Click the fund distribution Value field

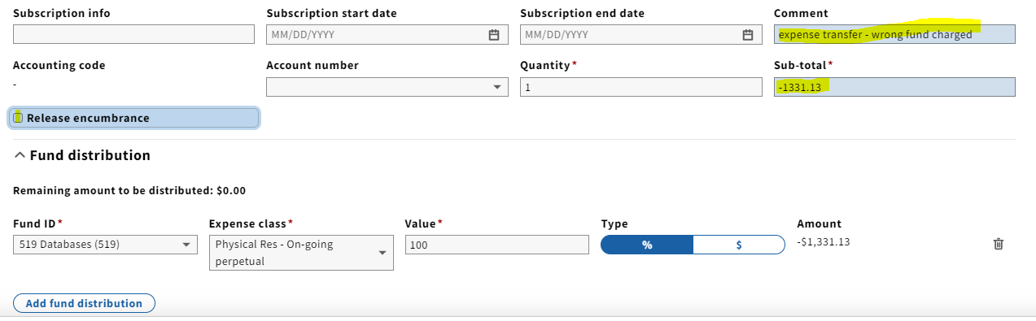point(496,245)
